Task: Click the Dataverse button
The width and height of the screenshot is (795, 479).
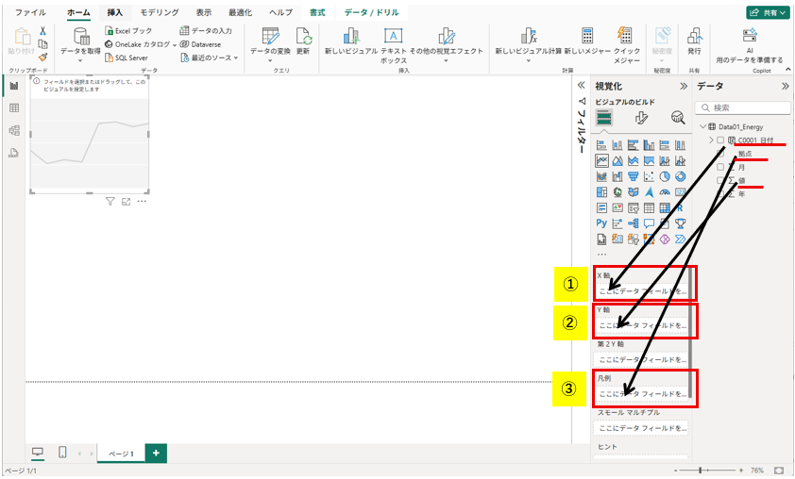Action: click(x=201, y=44)
